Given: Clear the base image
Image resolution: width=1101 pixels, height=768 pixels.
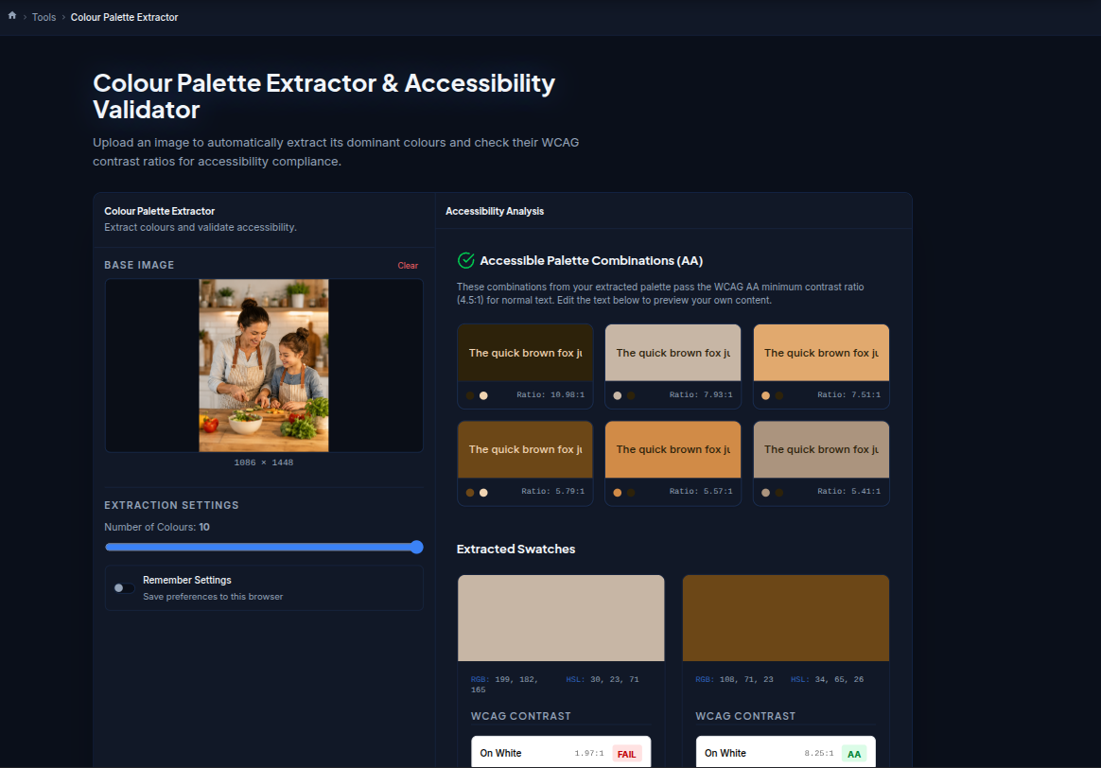Looking at the screenshot, I should (408, 266).
